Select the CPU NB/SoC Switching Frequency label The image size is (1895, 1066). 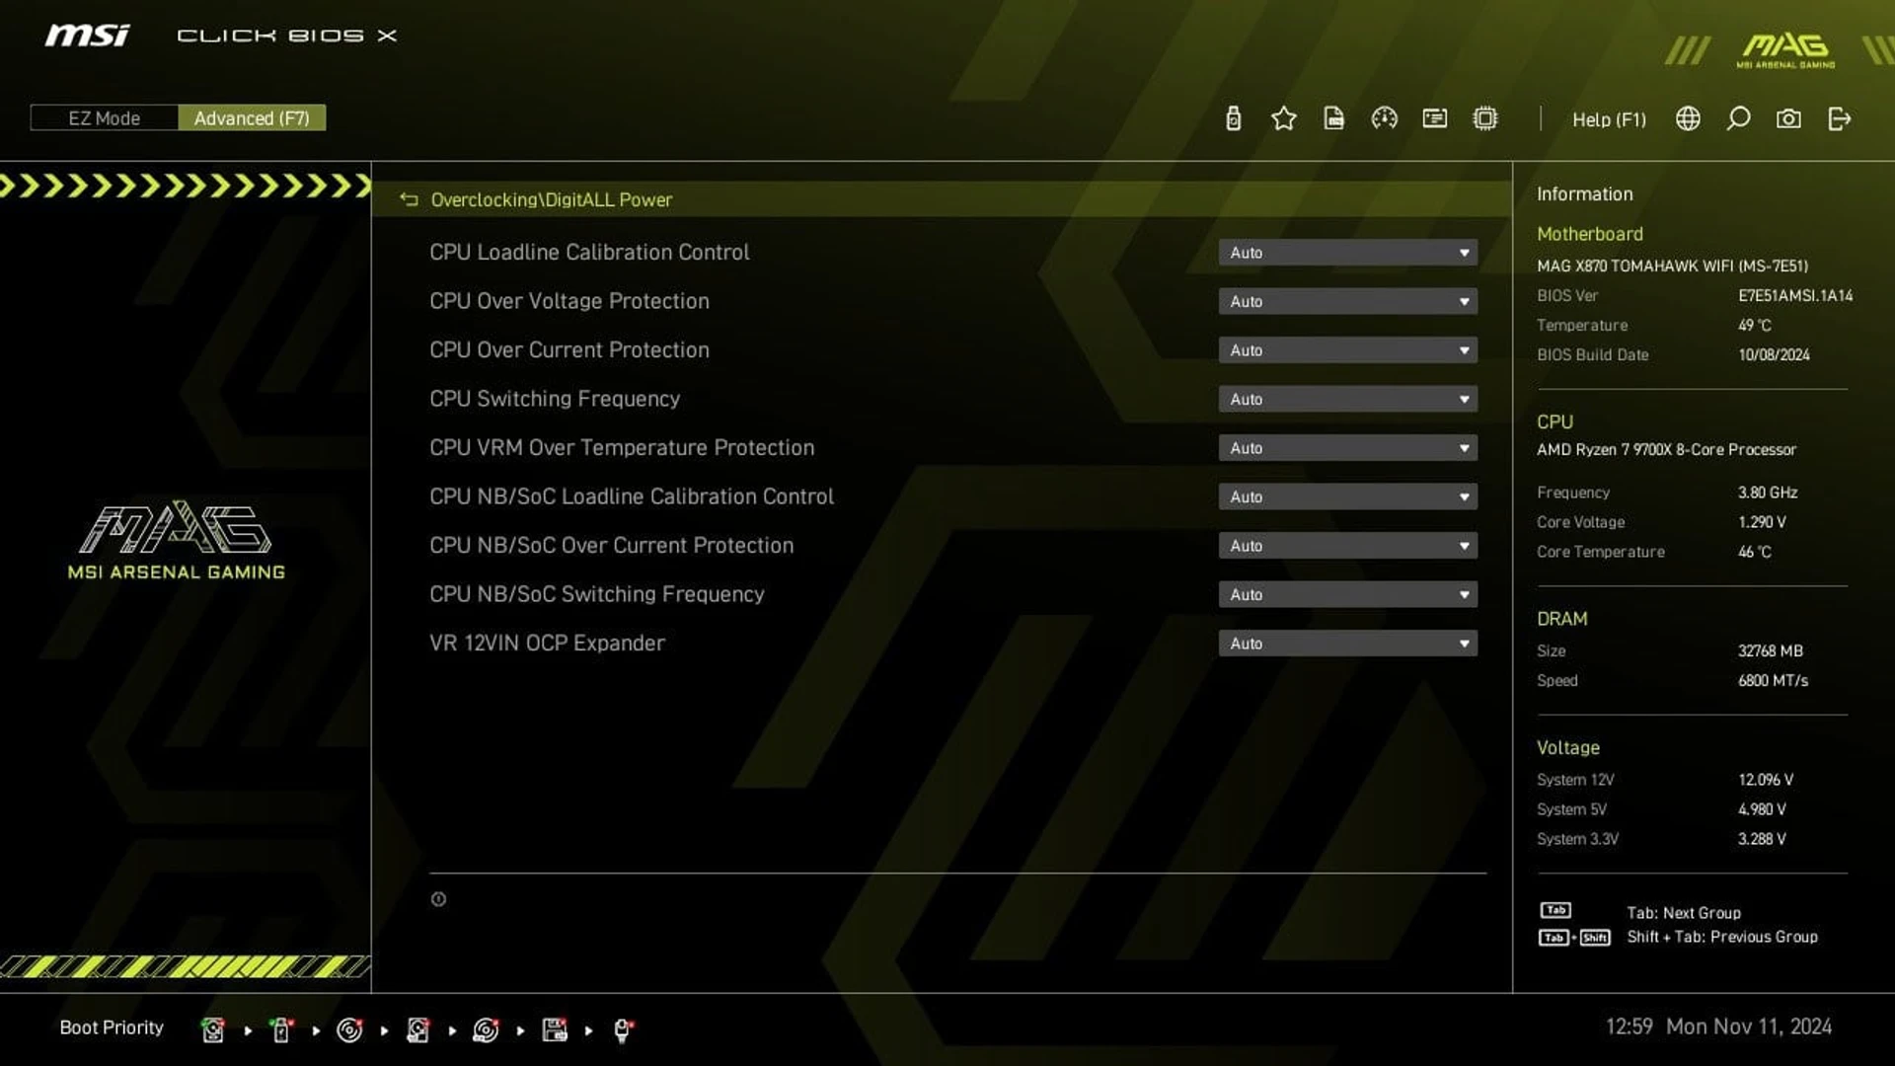597,594
